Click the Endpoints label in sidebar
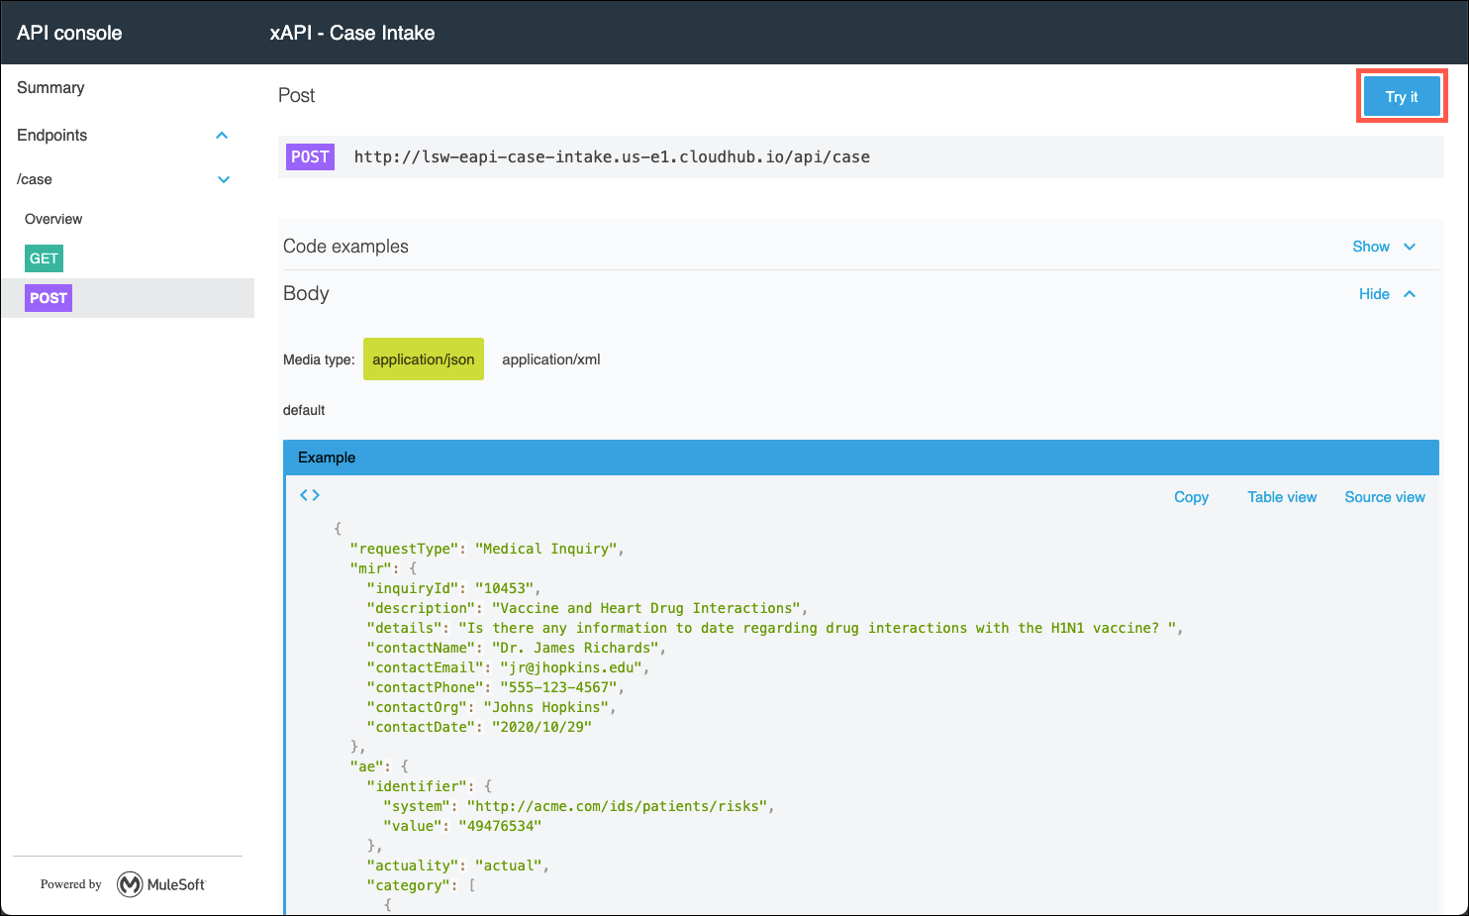 point(52,136)
